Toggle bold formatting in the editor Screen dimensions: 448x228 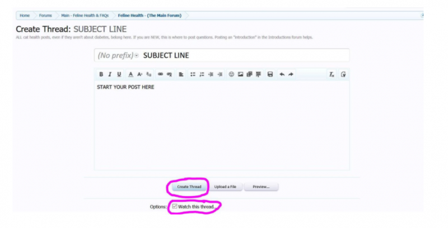click(101, 74)
